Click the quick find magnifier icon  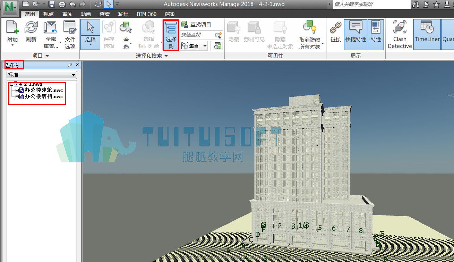219,35
